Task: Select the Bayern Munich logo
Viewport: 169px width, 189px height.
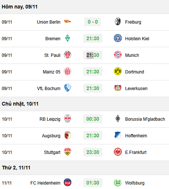Action: click(x=118, y=55)
